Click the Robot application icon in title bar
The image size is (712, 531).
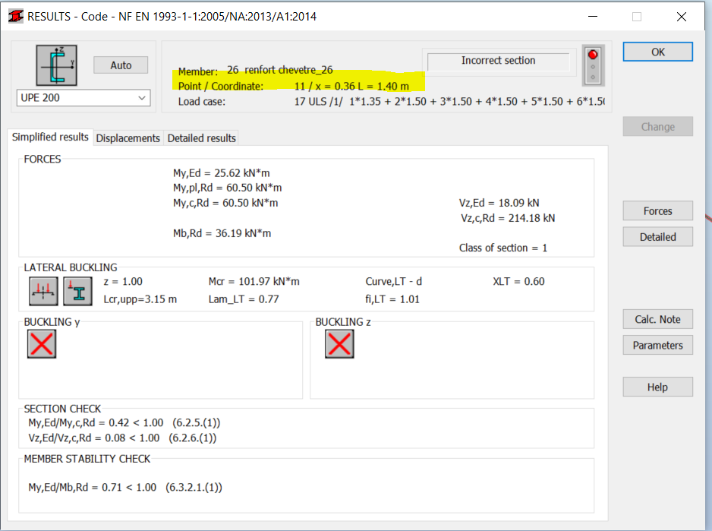[x=15, y=15]
